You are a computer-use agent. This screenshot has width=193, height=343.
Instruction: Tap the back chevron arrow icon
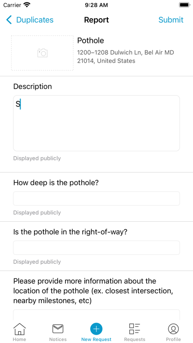9,20
